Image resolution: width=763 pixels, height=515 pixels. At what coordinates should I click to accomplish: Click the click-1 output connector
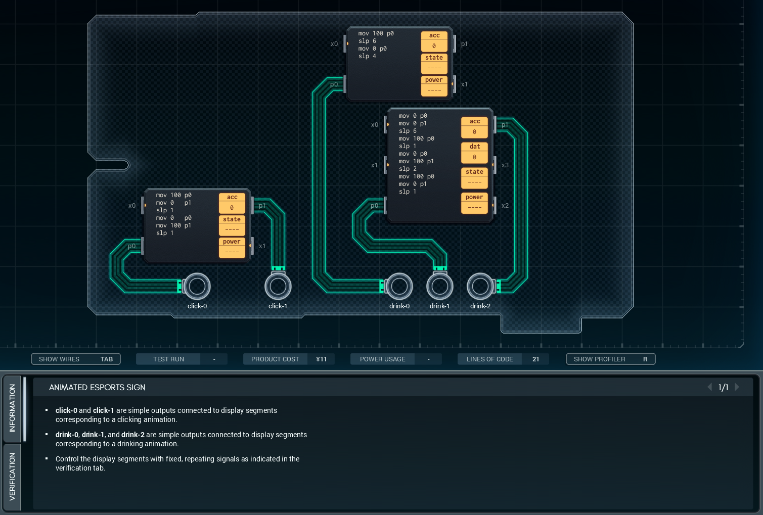click(x=278, y=287)
